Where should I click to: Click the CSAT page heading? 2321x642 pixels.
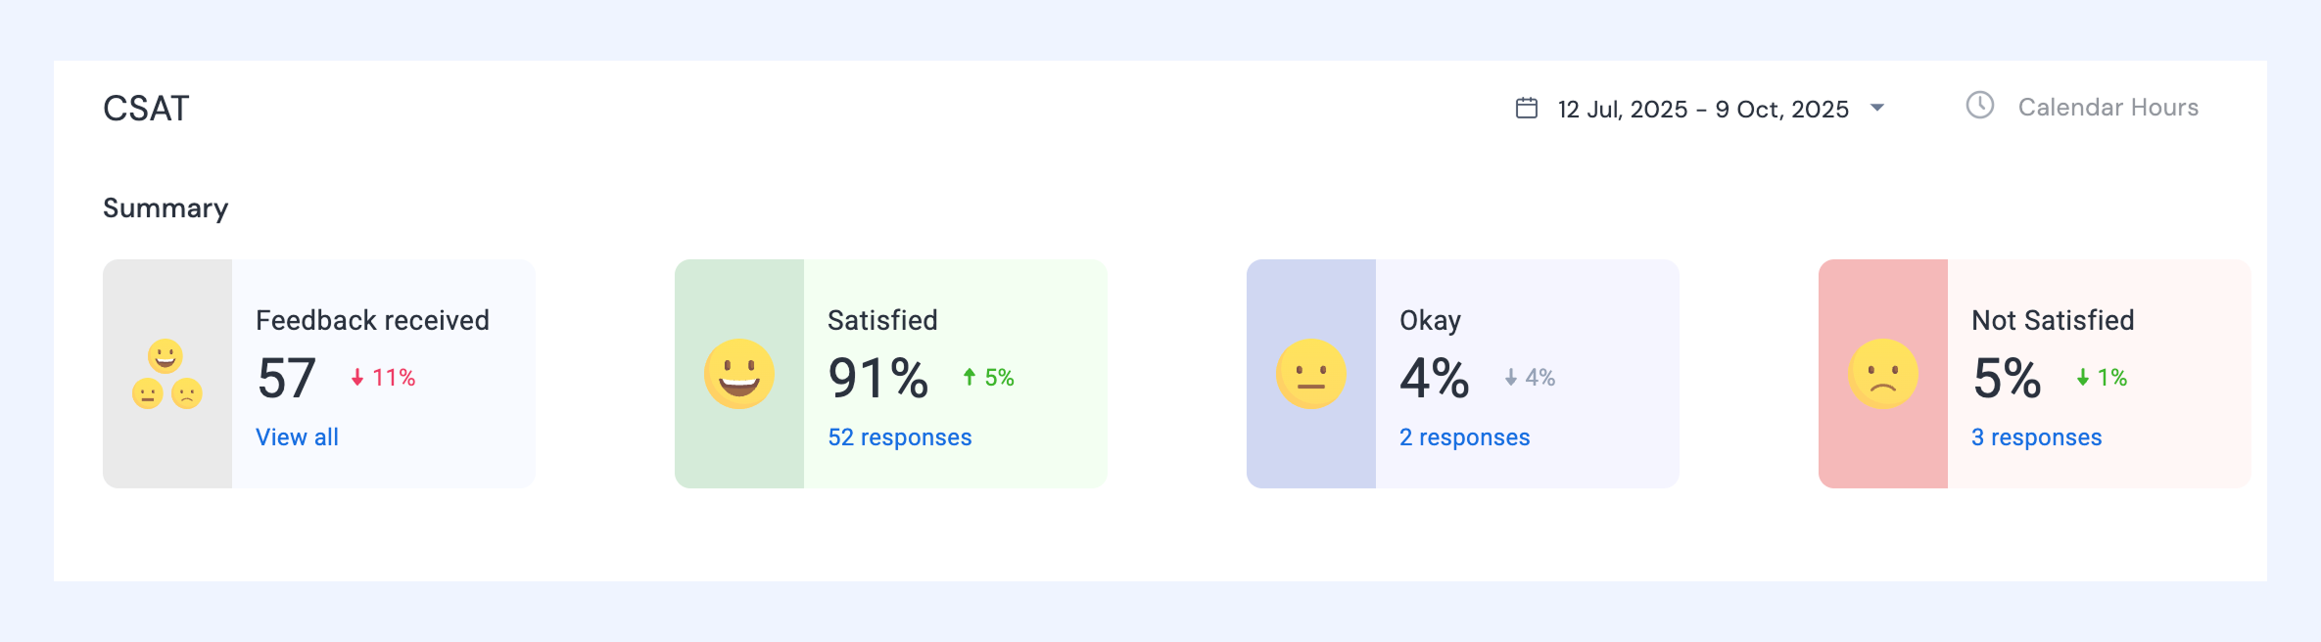tap(146, 109)
